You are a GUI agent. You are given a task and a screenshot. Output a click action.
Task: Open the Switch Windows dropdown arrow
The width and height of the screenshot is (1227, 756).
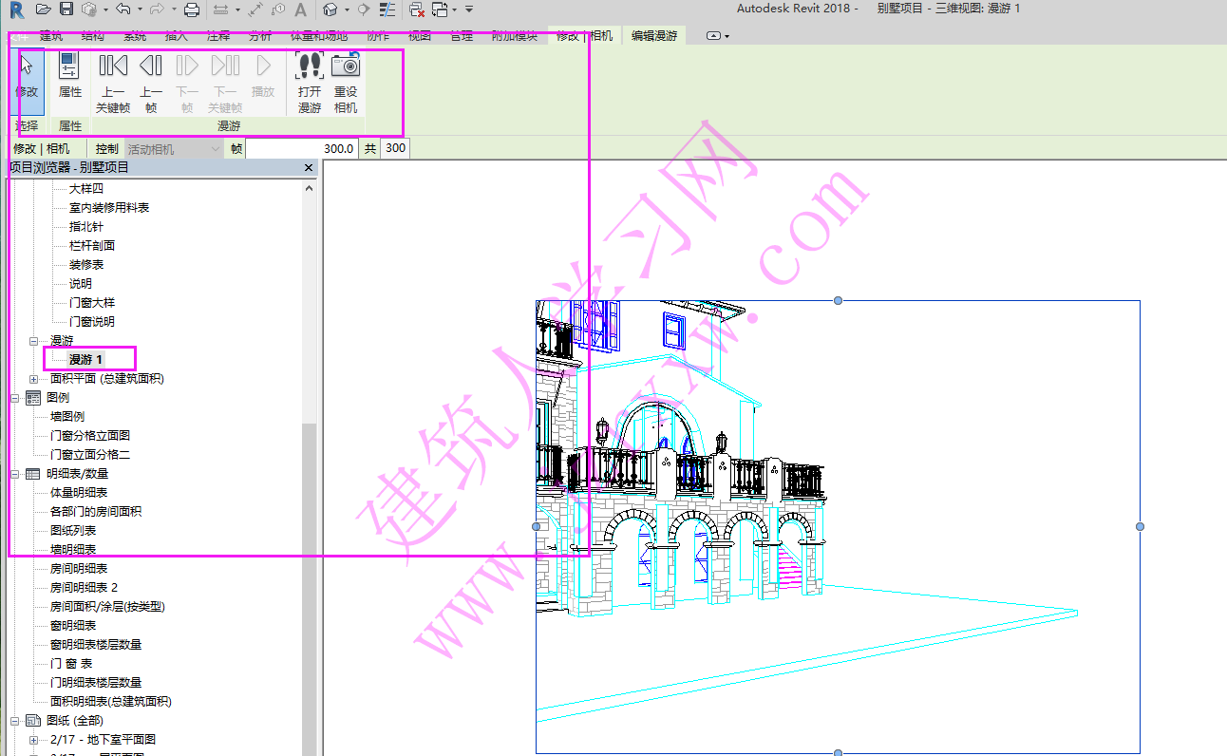(x=455, y=9)
